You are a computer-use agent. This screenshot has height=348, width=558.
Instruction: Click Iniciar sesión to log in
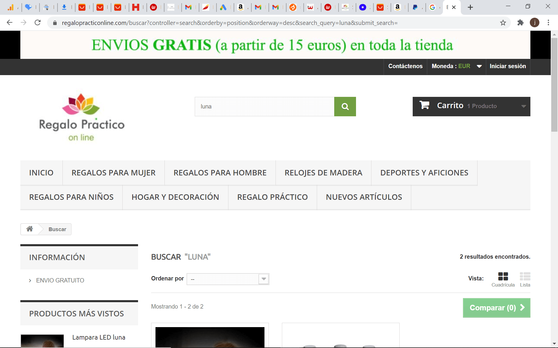coord(508,66)
